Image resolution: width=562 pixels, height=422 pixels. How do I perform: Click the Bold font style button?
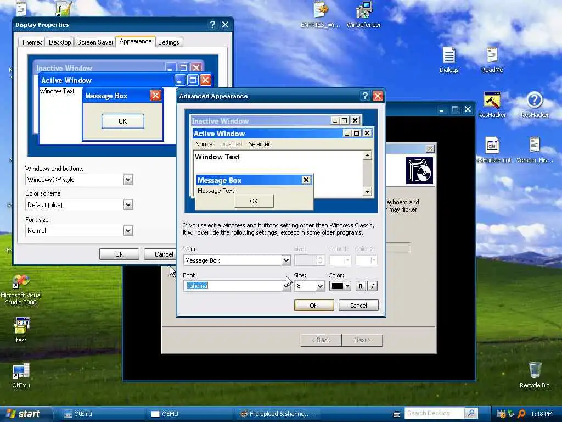(361, 286)
